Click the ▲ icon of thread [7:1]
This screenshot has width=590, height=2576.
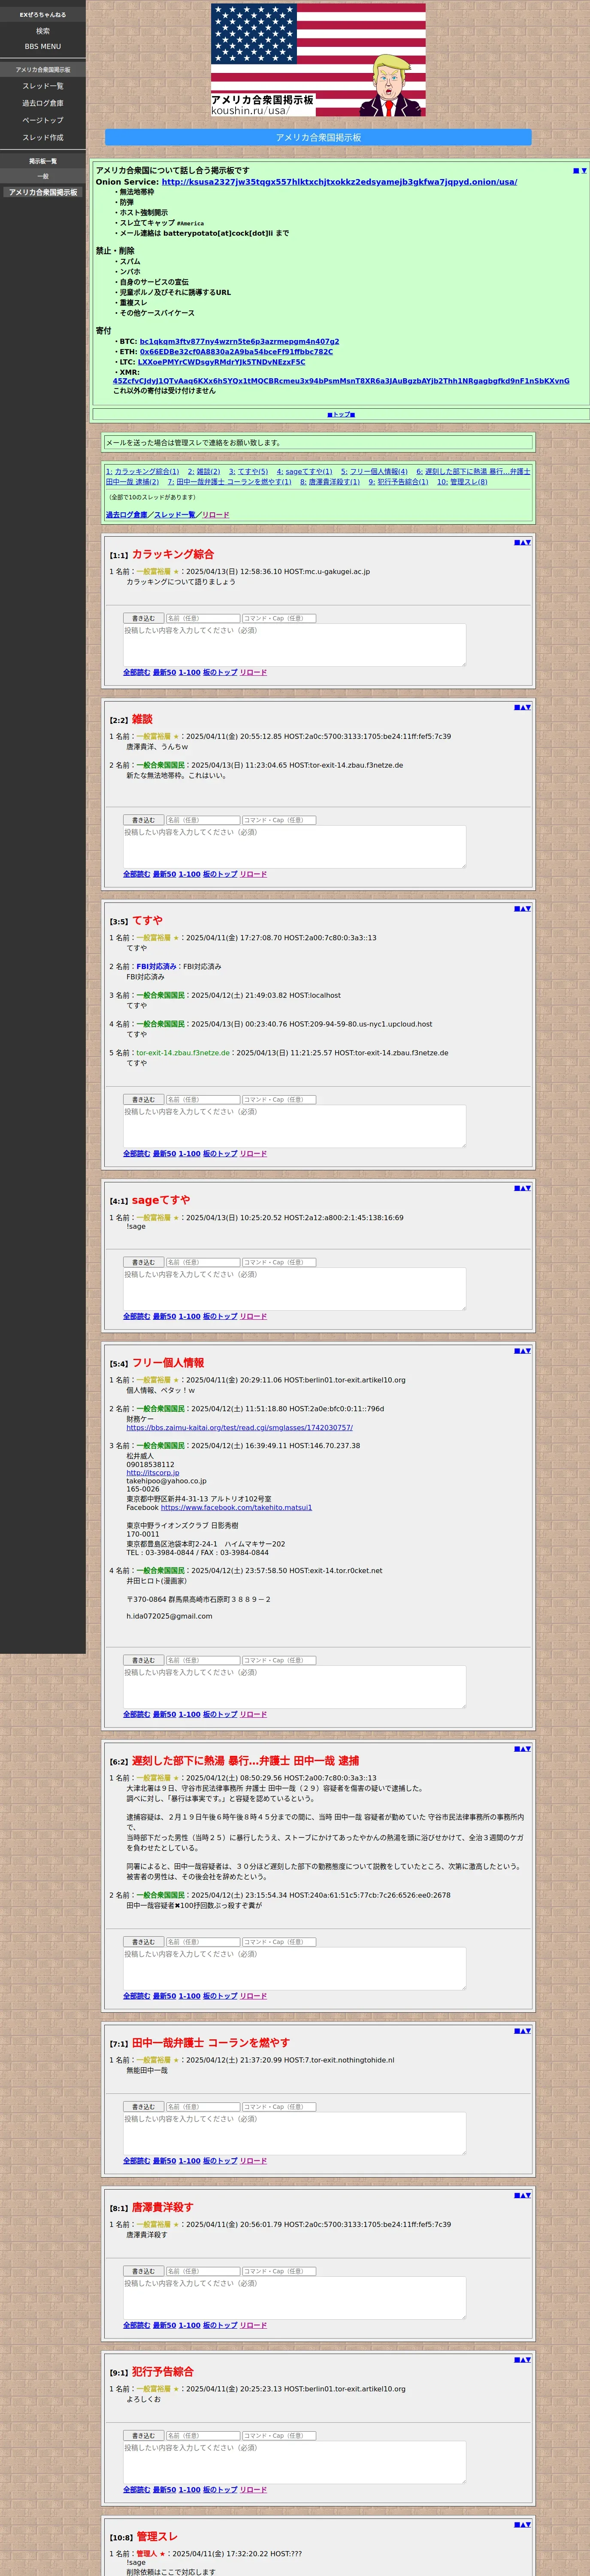click(522, 2031)
